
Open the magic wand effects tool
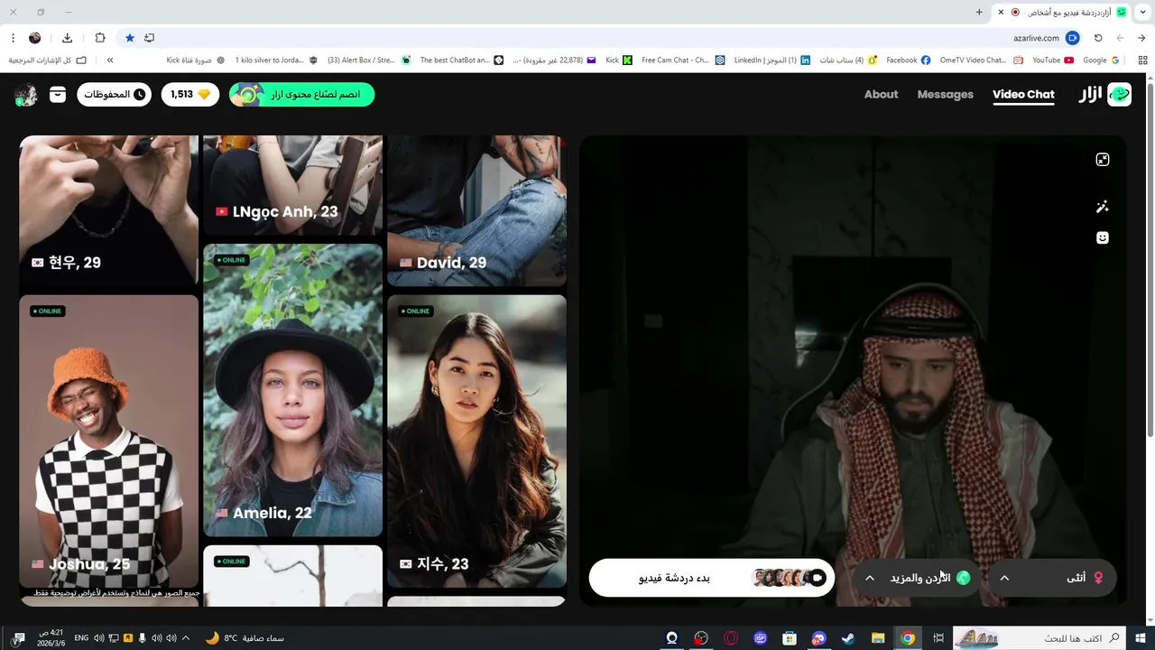[1102, 207]
